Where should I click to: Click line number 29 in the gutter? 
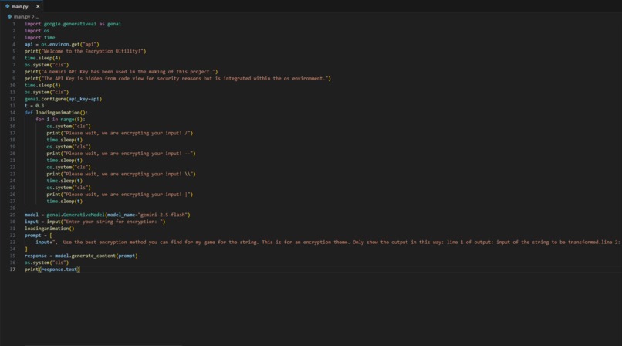click(x=12, y=215)
